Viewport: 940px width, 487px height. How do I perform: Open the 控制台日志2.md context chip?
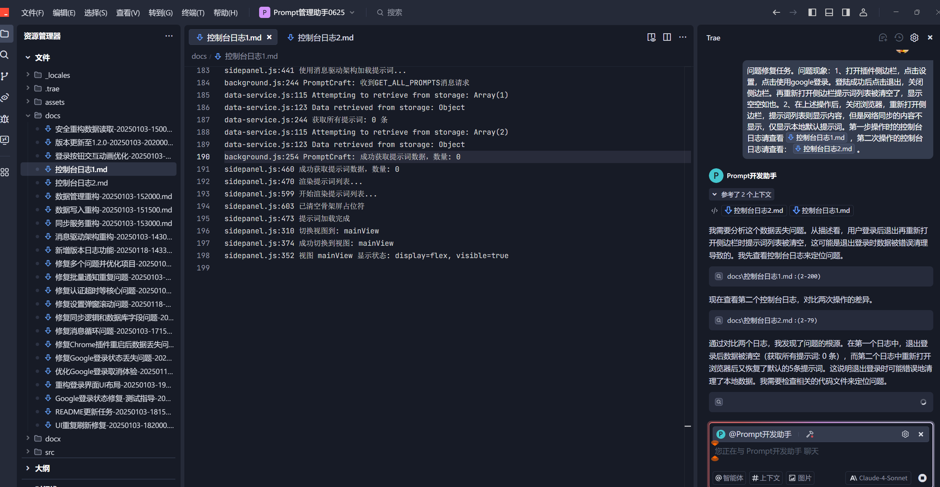[x=754, y=211]
